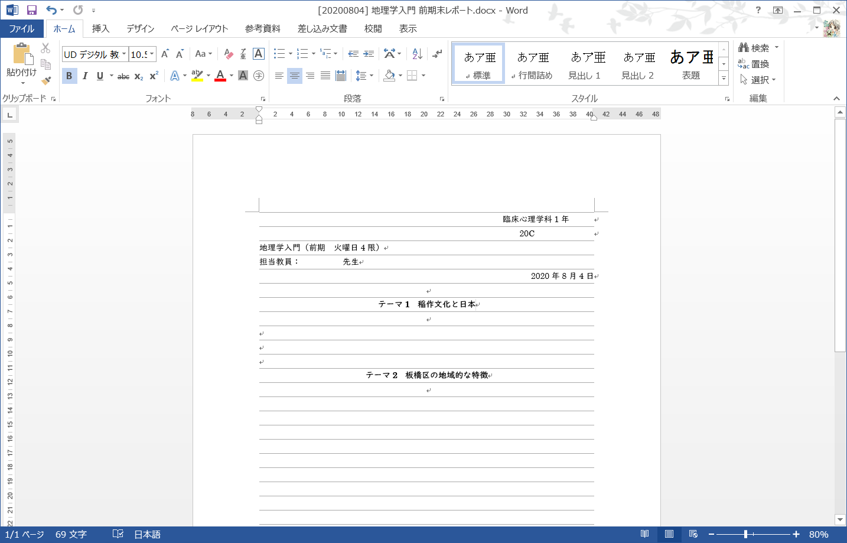Click the Justify alignment icon
This screenshot has height=543, width=847.
[325, 76]
